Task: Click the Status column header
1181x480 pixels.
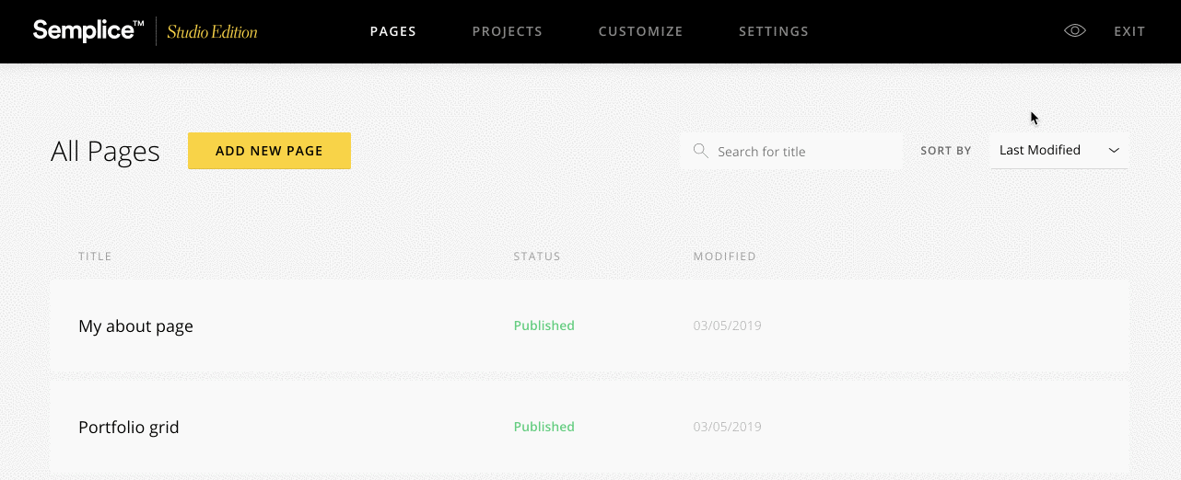Action: point(537,257)
